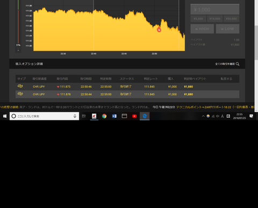Click the type icon in the 111.878 row
Screen dimensions: 258x208
20,94
